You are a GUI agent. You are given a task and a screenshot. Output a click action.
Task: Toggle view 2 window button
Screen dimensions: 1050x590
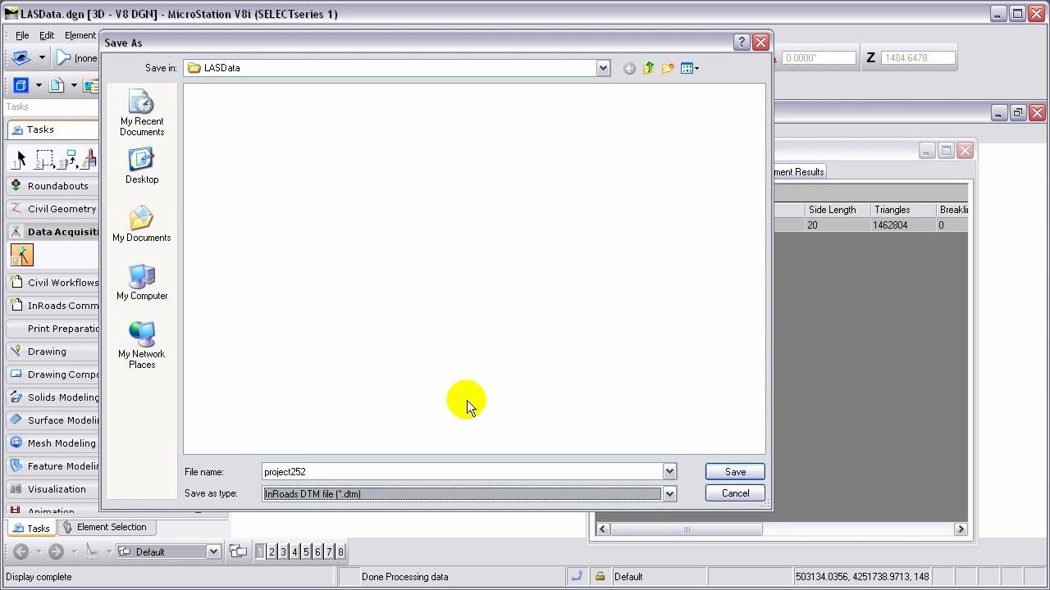272,551
